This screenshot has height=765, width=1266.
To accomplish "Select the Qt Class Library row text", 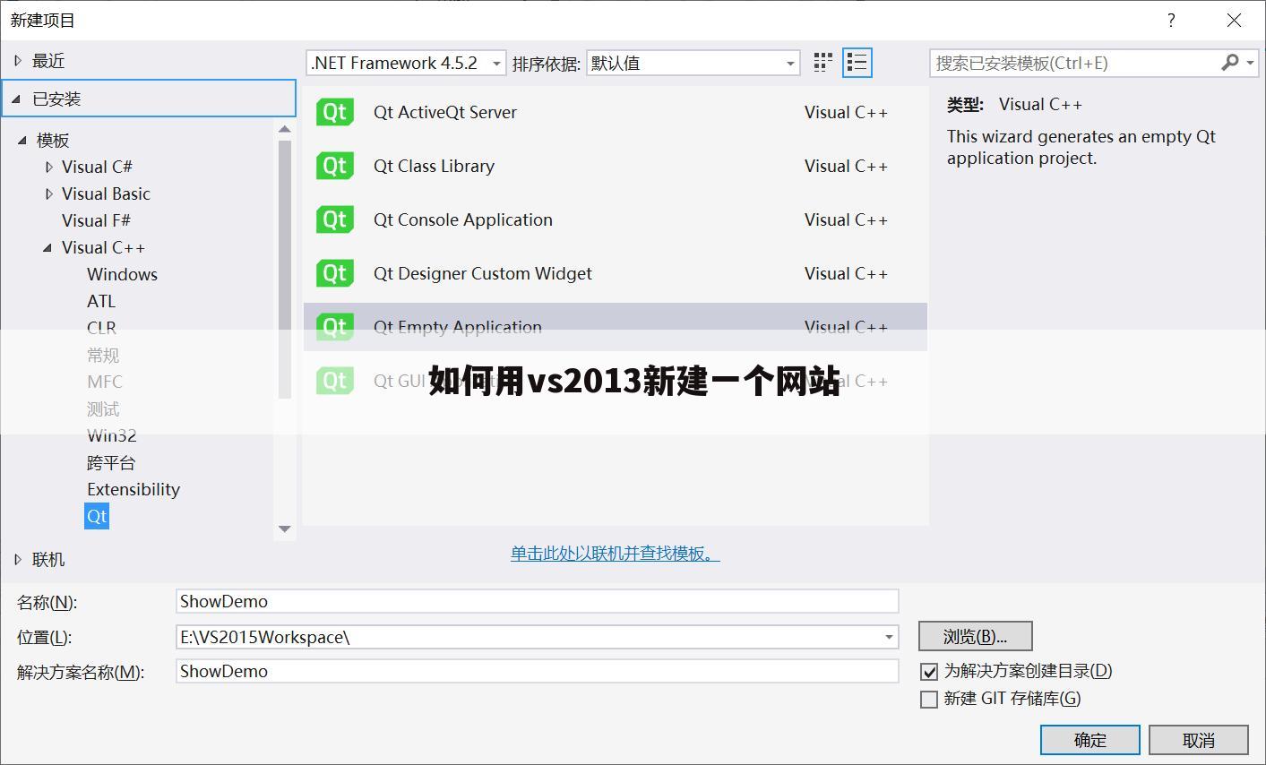I will (434, 166).
